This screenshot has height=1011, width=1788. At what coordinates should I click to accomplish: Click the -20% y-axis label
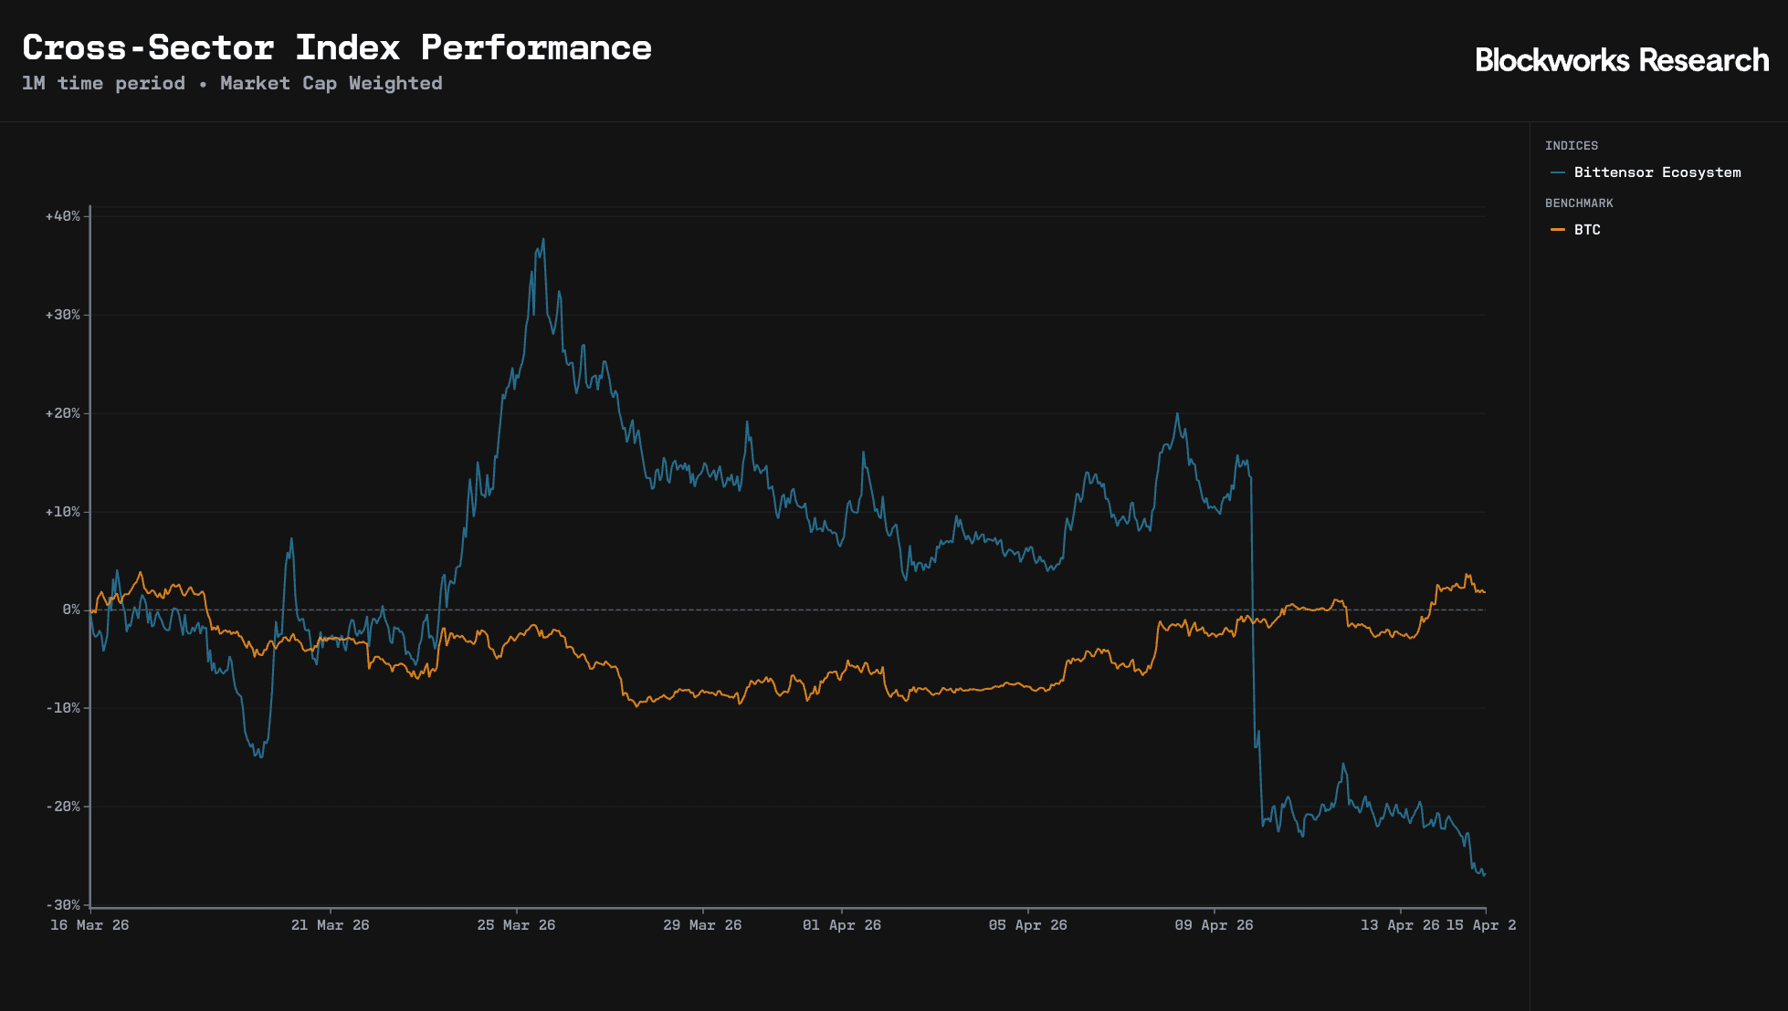point(63,807)
